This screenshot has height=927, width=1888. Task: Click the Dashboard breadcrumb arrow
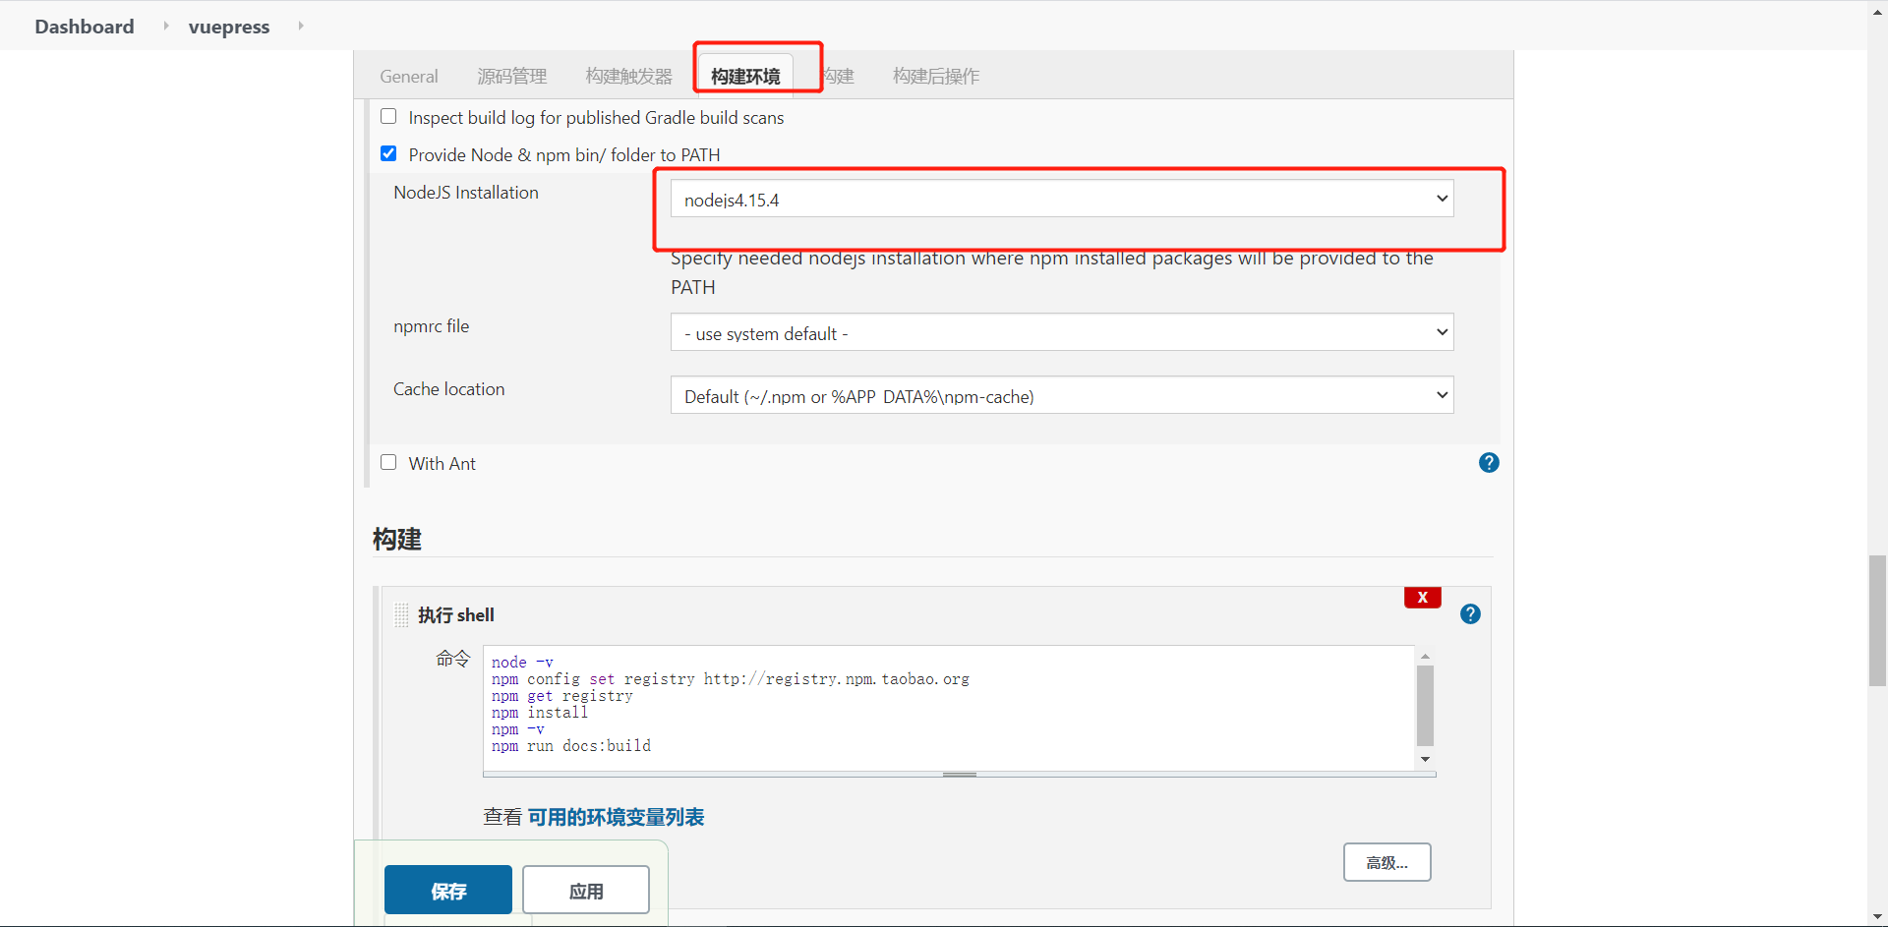coord(165,26)
